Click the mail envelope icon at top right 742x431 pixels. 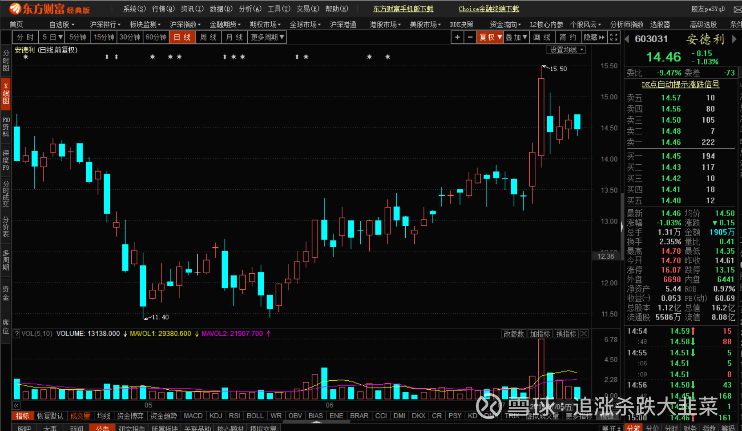(x=737, y=9)
